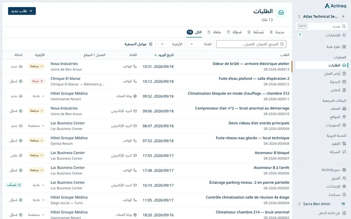This screenshot has width=351, height=219.
Task: Click the settings gear icon
Action: click(344, 187)
